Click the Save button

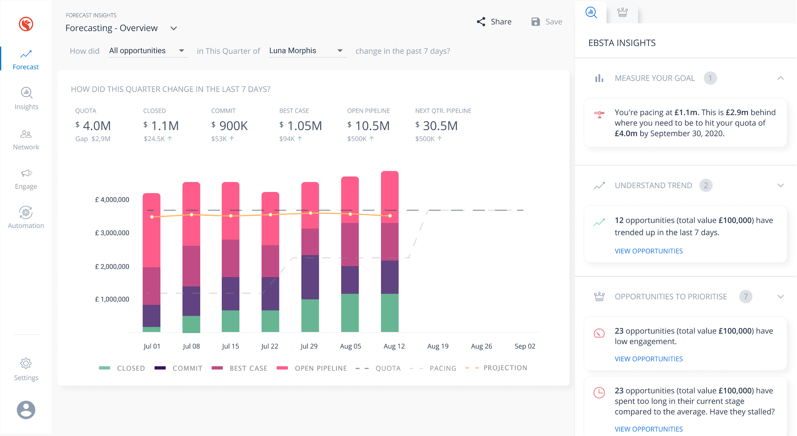(547, 22)
